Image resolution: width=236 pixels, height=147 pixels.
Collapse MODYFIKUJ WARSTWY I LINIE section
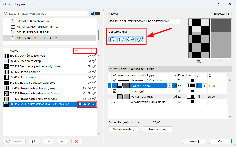[x=111, y=69]
